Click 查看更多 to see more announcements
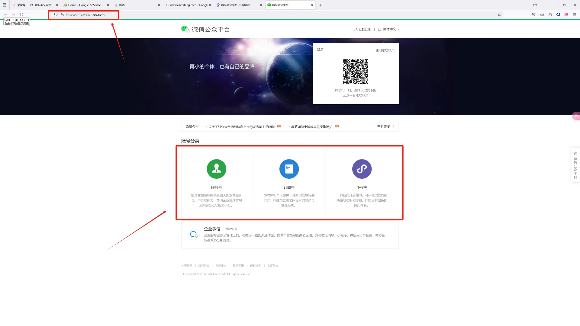This screenshot has width=580, height=326. (383, 126)
